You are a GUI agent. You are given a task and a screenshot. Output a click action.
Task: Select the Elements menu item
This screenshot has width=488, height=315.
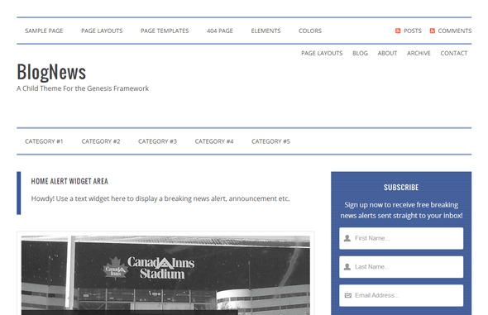(x=266, y=31)
